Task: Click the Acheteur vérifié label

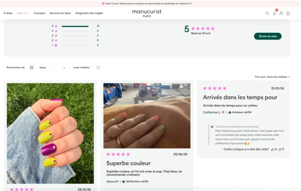Action: (x=242, y=112)
